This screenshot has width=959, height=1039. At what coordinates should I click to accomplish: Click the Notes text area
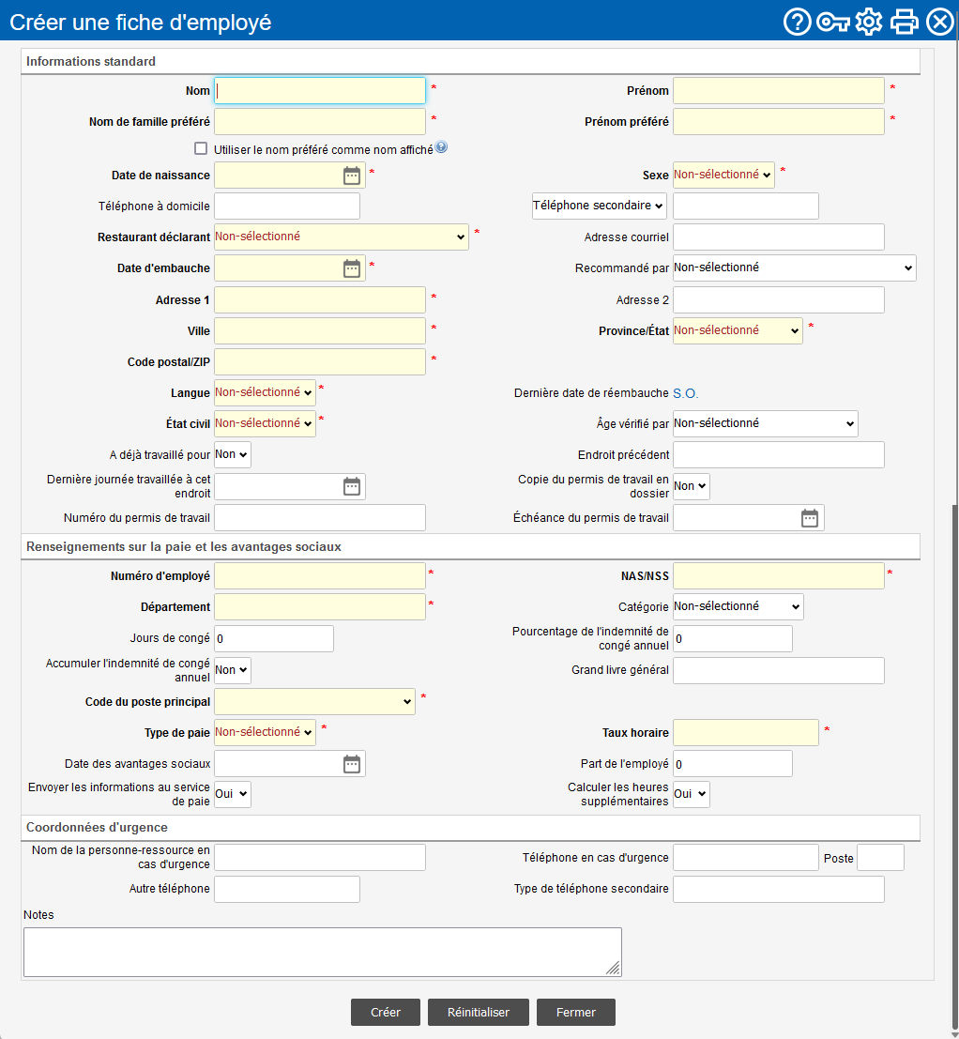click(x=323, y=953)
